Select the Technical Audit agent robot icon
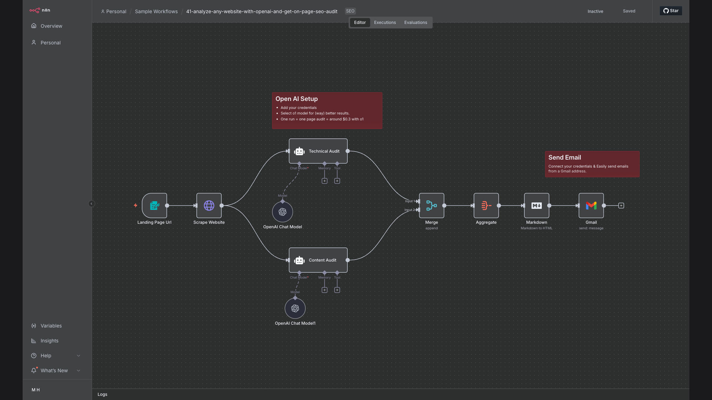 coord(299,151)
